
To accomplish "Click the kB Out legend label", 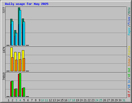I will click(129, 73).
